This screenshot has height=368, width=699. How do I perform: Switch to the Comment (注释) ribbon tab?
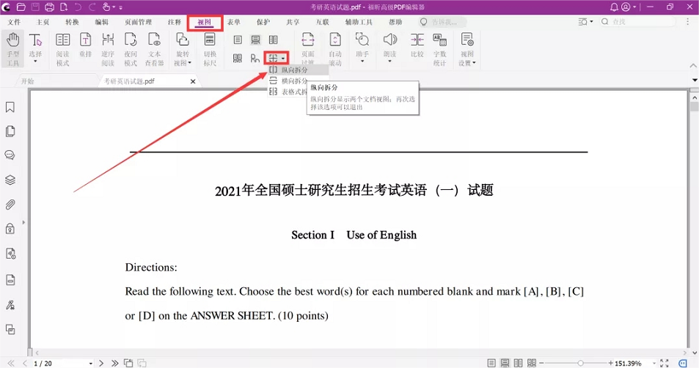tap(175, 22)
